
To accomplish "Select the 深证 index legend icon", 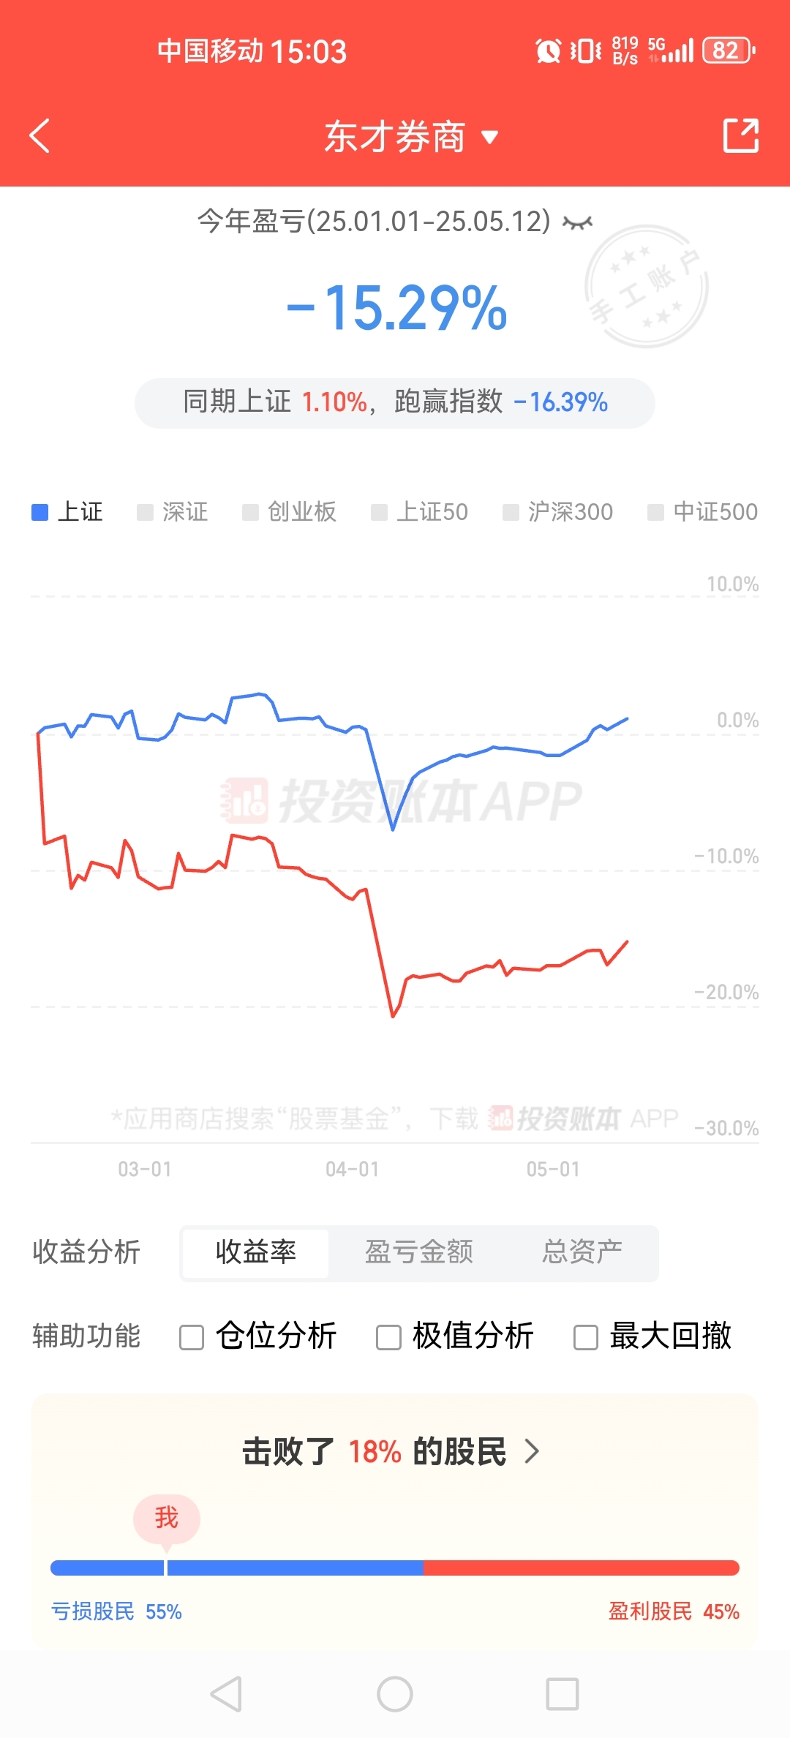I will 145,512.
